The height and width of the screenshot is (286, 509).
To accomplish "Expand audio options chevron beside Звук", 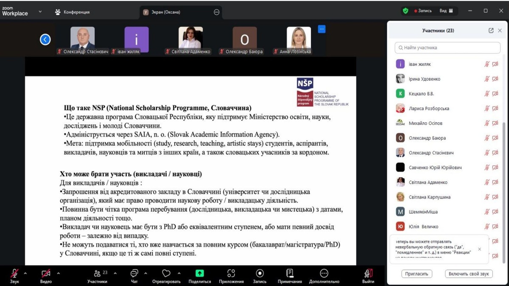I will pos(25,273).
